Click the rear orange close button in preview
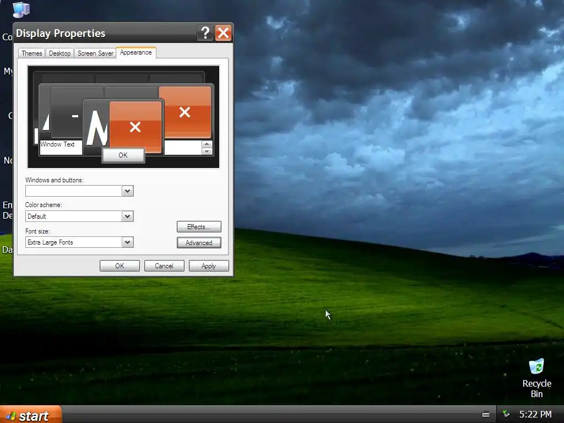The image size is (564, 423). point(185,112)
